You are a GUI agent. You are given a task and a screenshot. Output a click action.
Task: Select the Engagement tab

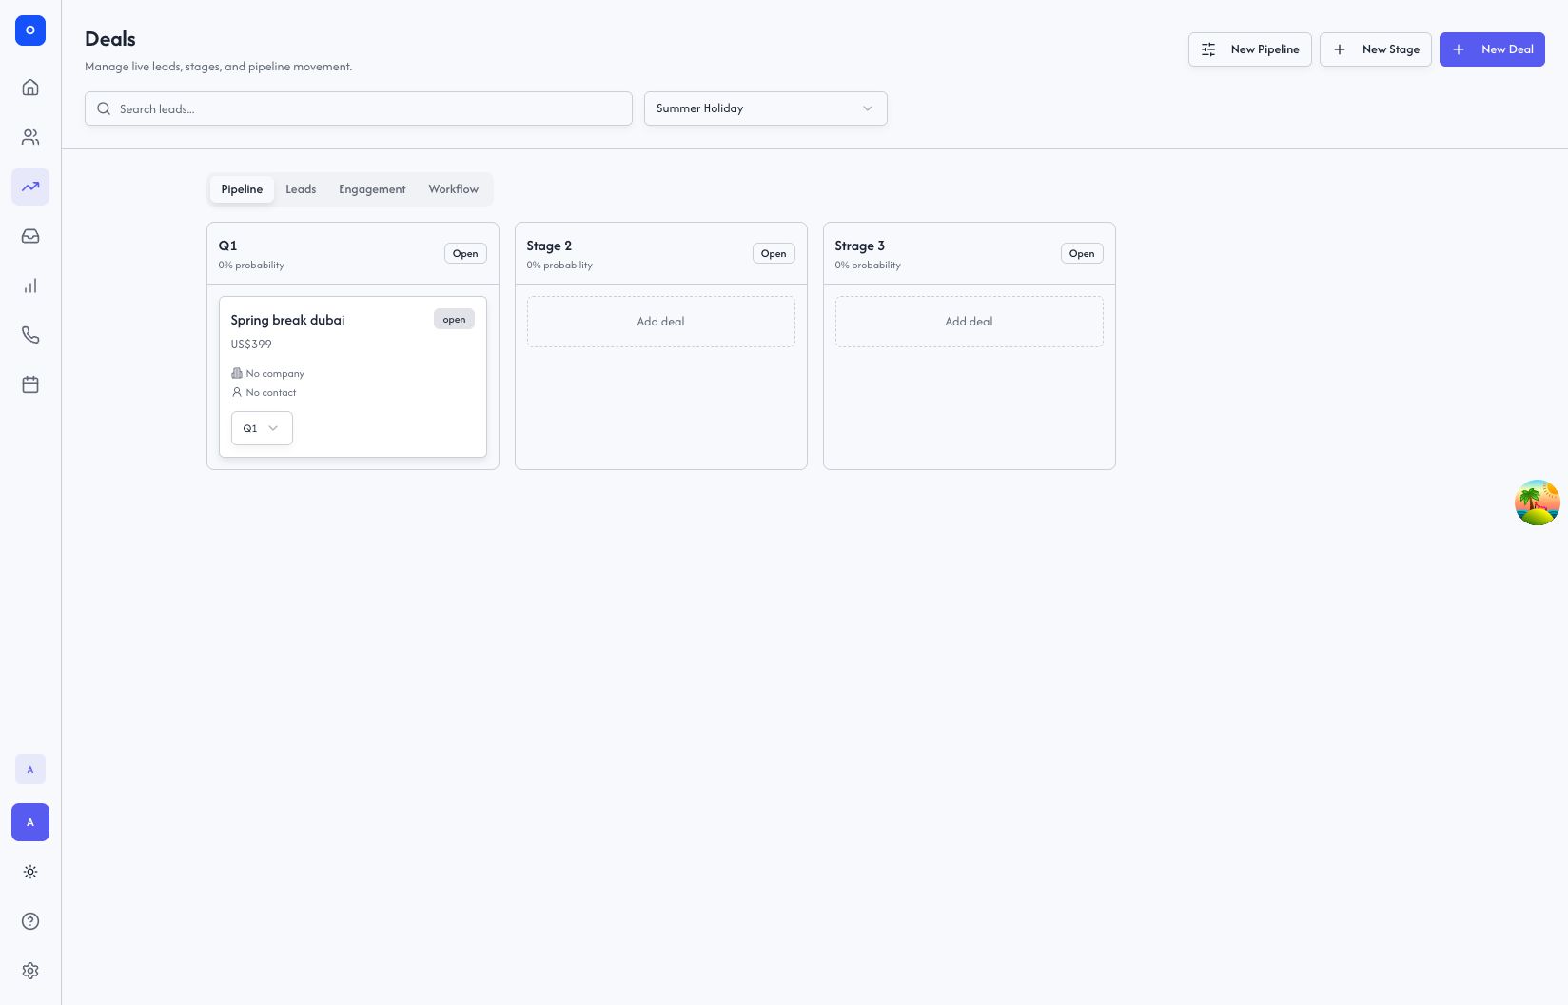tap(372, 189)
